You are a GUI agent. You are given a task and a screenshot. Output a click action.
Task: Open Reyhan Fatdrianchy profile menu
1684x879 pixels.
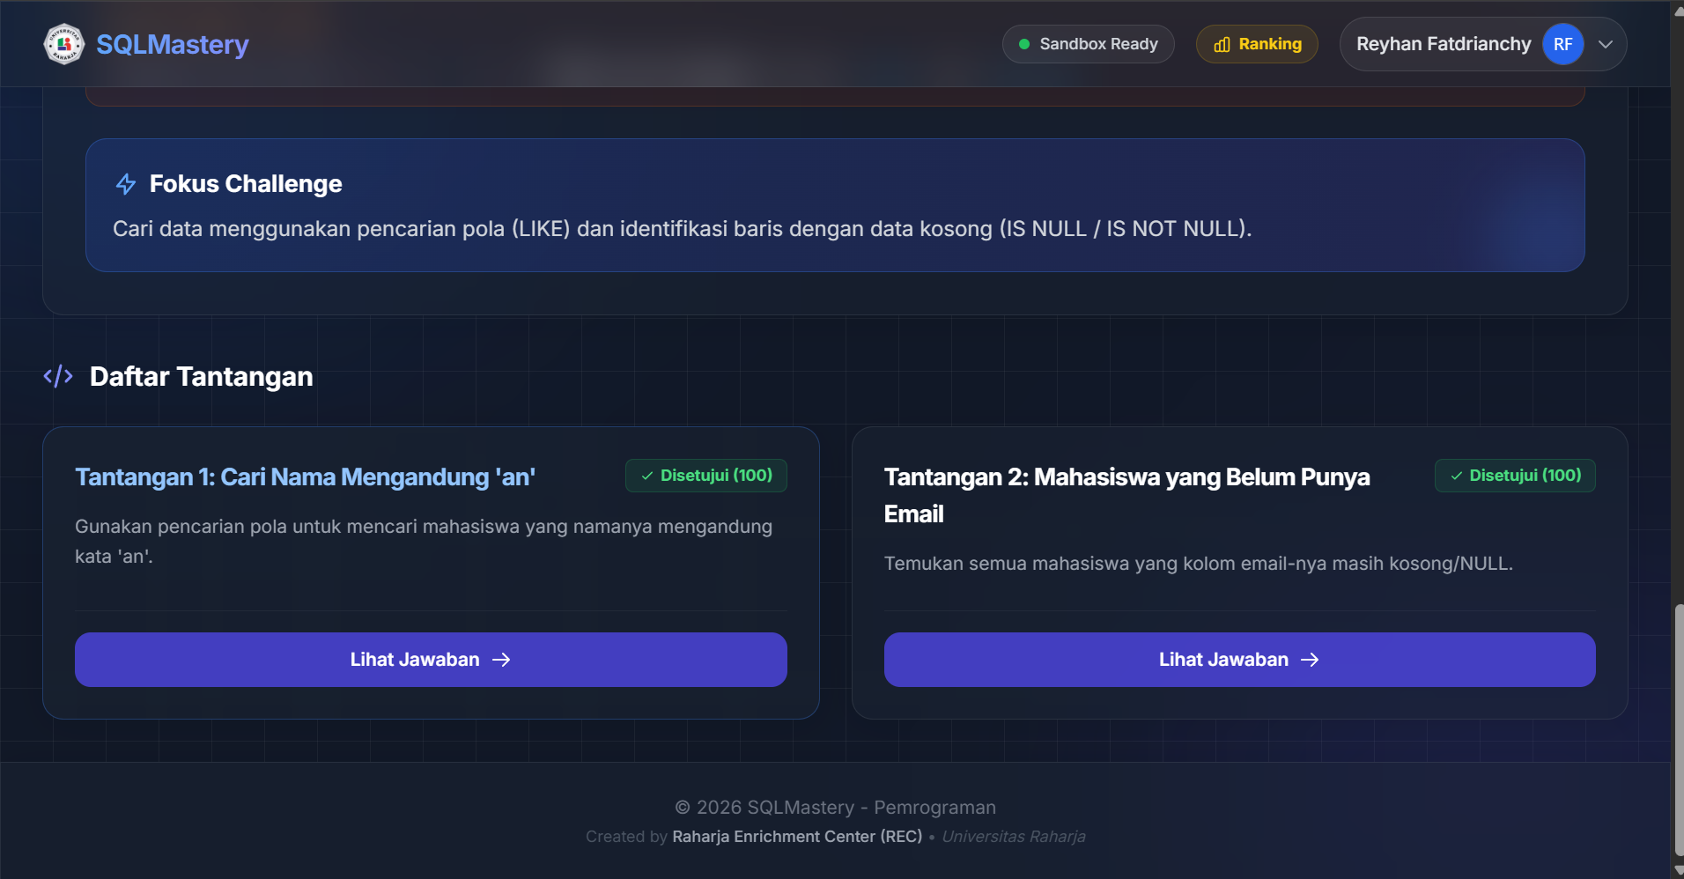[1443, 44]
